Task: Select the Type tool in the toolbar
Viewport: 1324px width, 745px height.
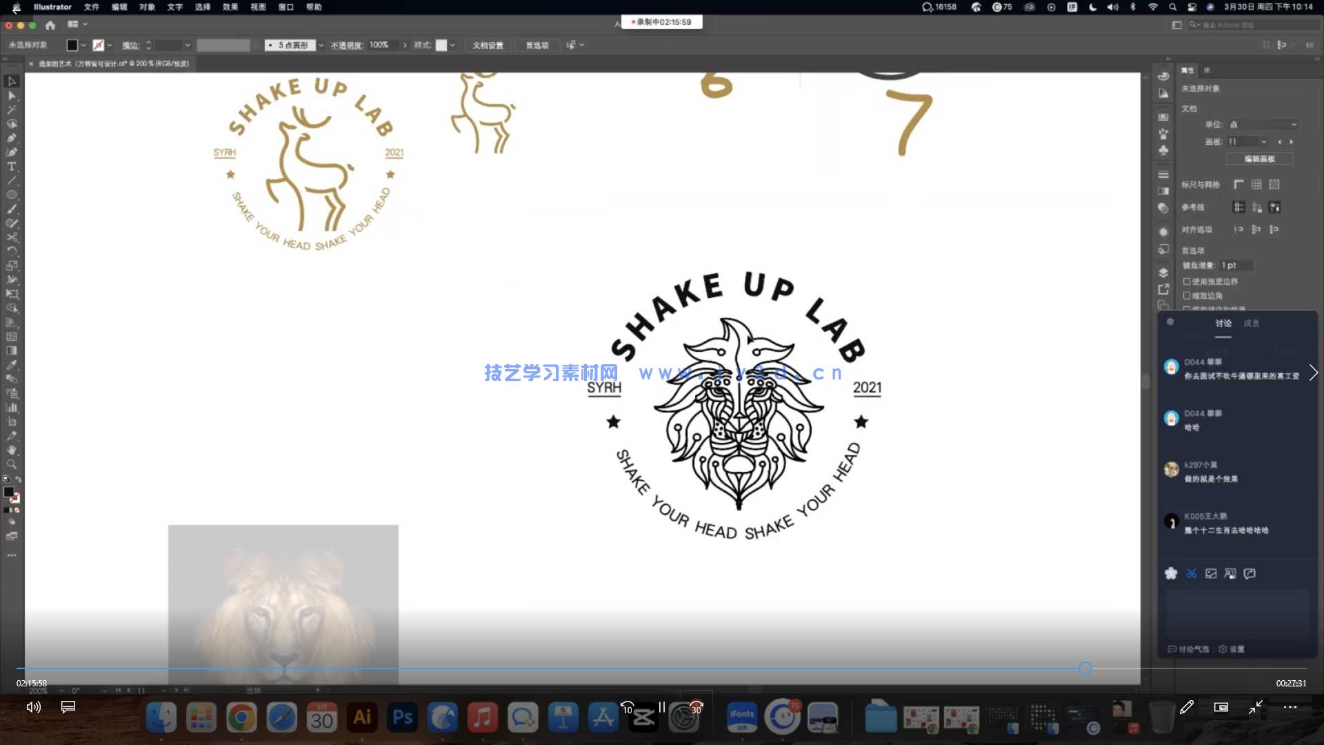Action: [x=12, y=166]
